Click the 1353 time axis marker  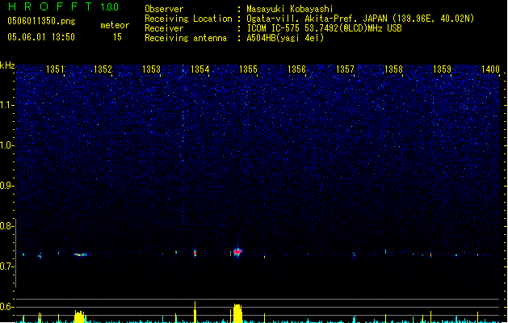point(151,69)
